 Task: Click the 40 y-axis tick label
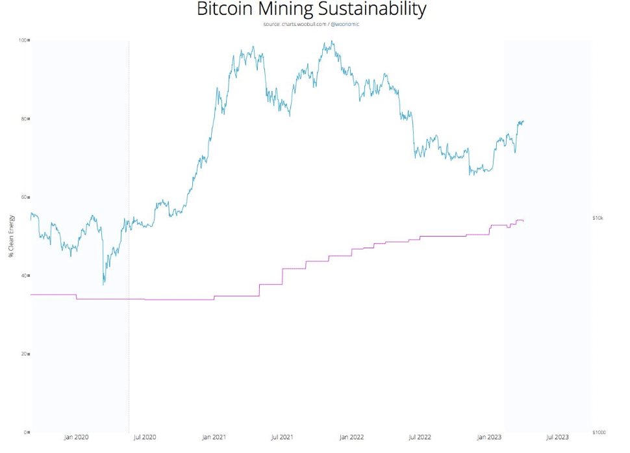pos(23,276)
